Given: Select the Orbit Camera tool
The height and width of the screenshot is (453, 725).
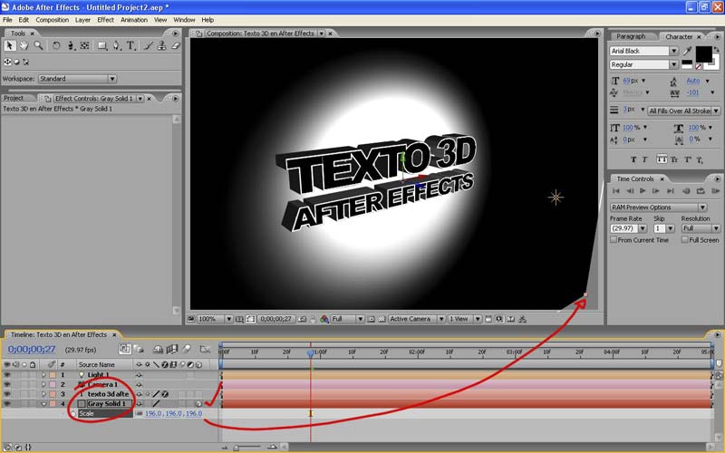Looking at the screenshot, I should click(71, 46).
